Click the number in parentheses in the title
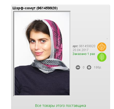This screenshot has height=109, width=114. point(47,8)
